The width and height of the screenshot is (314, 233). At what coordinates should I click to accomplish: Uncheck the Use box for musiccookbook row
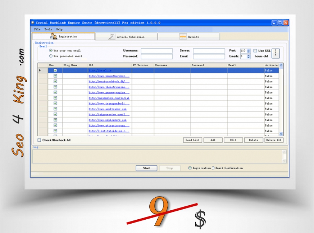coord(55,81)
